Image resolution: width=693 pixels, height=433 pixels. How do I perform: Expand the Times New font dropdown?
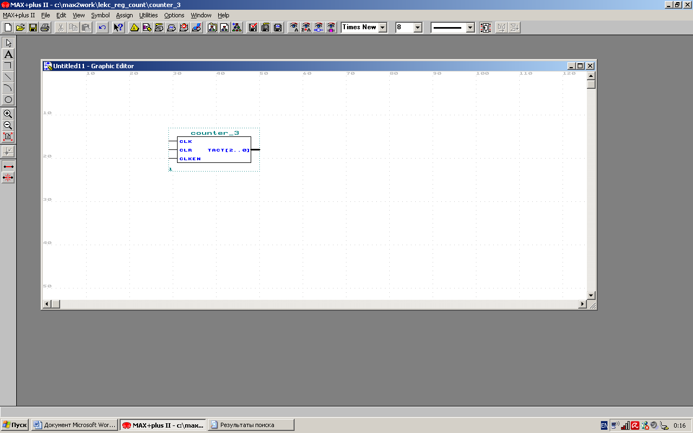(383, 27)
